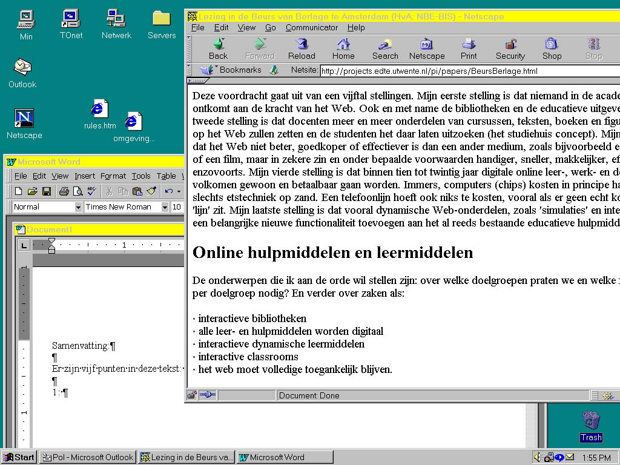The height and width of the screenshot is (465, 620).
Task: Click the Start button
Action: pyautogui.click(x=19, y=458)
